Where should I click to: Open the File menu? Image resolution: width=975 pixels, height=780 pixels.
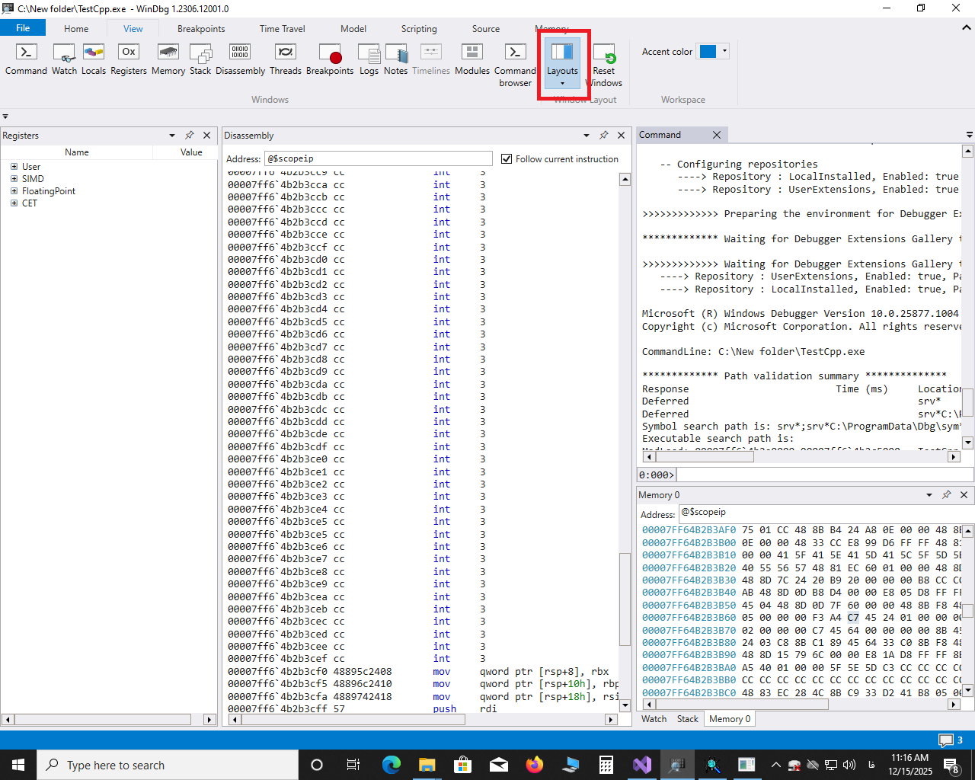tap(23, 28)
